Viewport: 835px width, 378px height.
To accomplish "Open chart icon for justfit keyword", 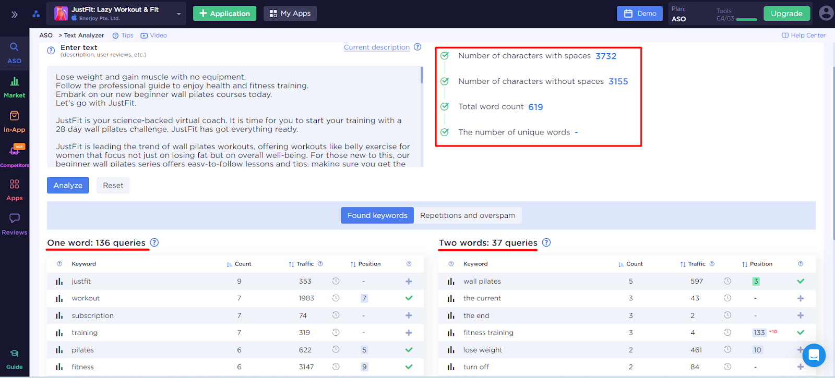I will coord(59,282).
